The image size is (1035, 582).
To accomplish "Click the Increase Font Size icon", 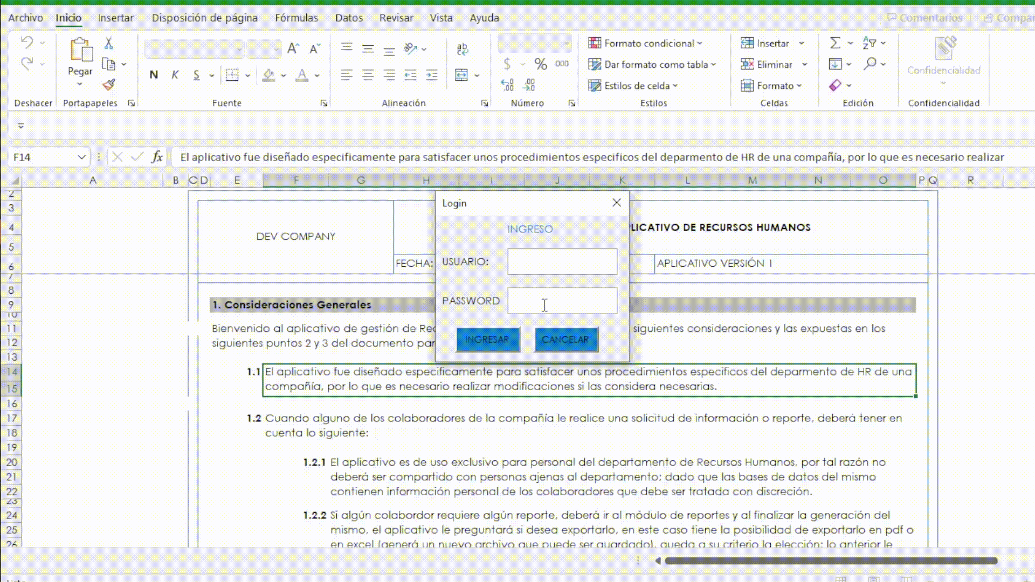I will tap(293, 49).
